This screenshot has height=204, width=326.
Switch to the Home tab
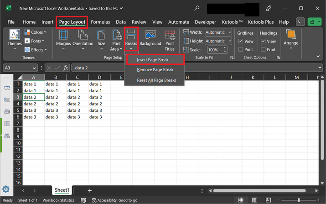pyautogui.click(x=29, y=22)
